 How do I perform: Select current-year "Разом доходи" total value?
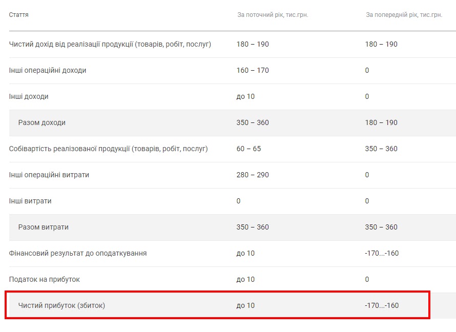253,122
